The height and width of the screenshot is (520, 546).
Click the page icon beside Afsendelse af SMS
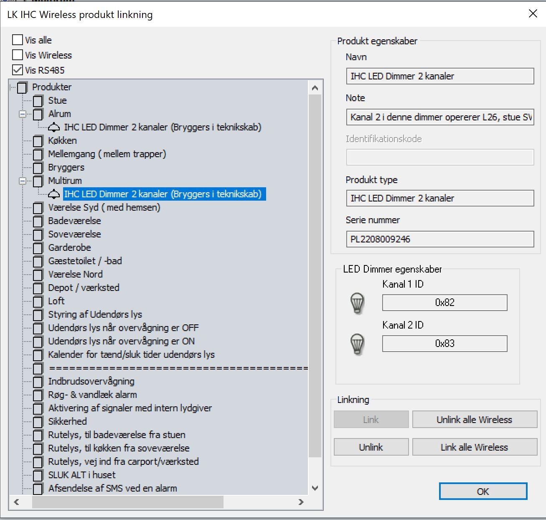[x=38, y=489]
